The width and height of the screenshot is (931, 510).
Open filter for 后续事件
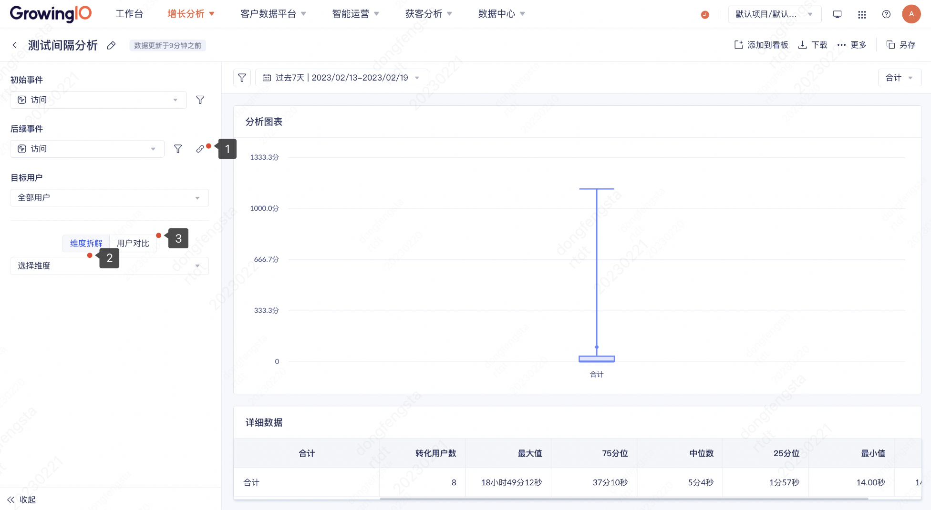click(178, 149)
